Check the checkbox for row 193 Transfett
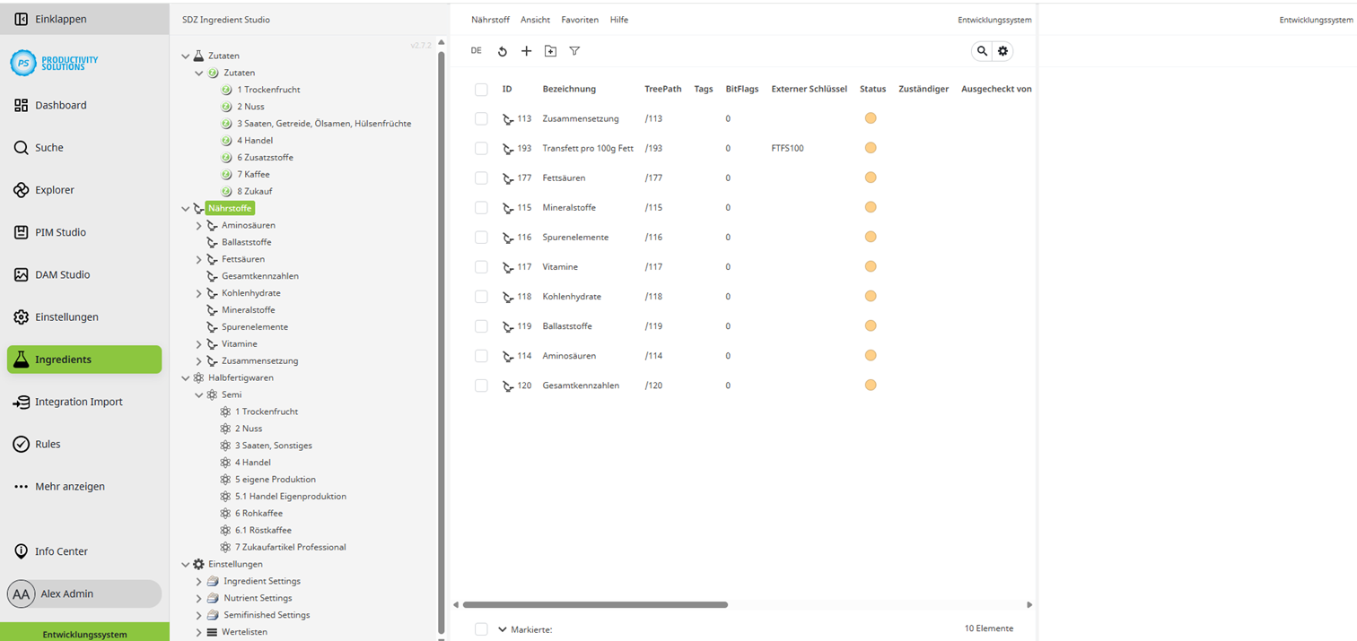The width and height of the screenshot is (1357, 641). [481, 148]
